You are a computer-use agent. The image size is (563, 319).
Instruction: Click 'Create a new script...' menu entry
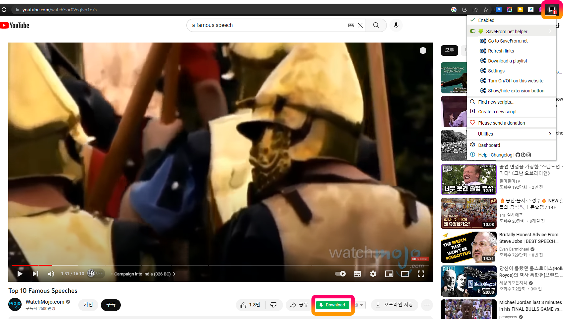pos(511,112)
